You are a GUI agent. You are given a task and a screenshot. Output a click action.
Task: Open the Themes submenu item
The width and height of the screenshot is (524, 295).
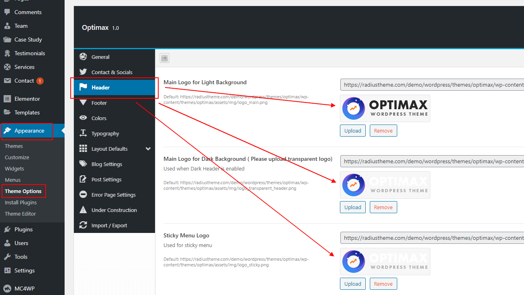[x=14, y=146]
